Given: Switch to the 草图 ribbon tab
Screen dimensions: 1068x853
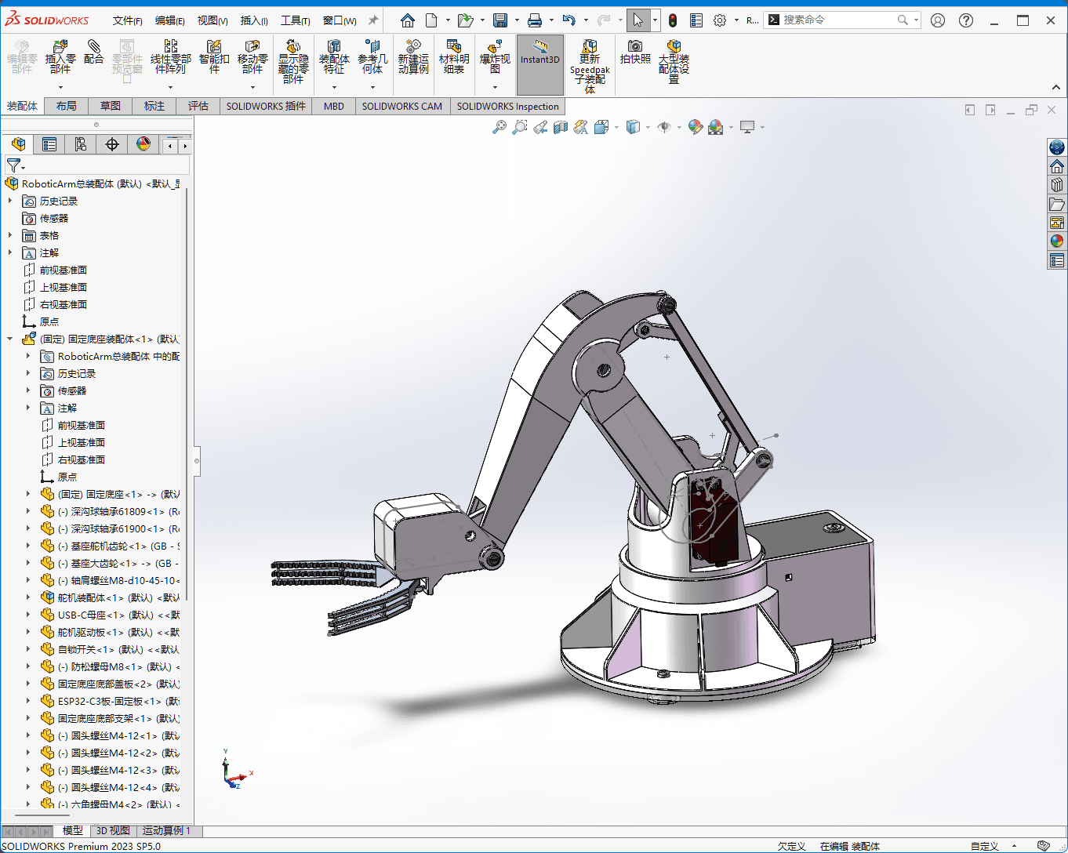Looking at the screenshot, I should point(111,106).
